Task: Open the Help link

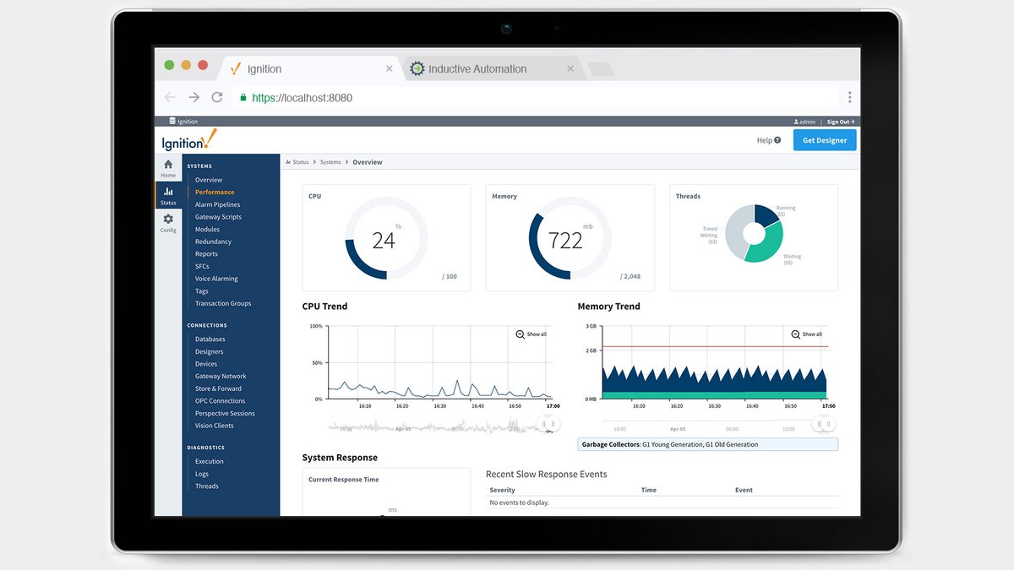Action: tap(768, 140)
